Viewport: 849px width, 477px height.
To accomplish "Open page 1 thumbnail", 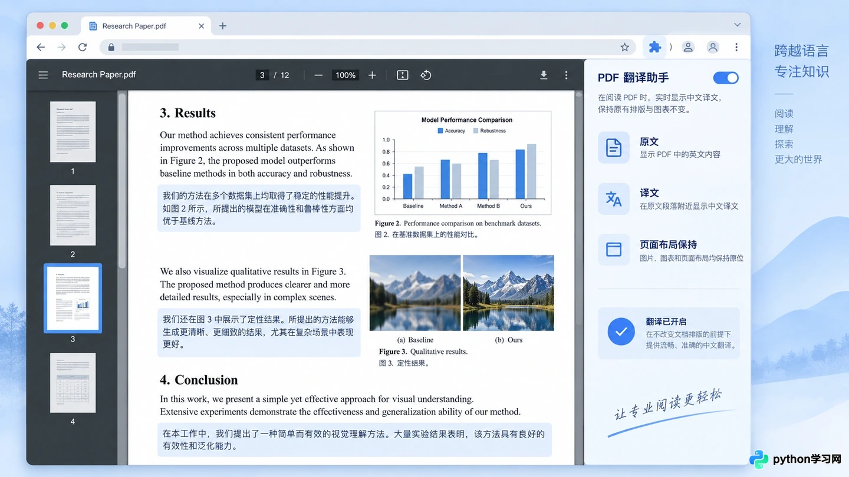I will pyautogui.click(x=73, y=132).
